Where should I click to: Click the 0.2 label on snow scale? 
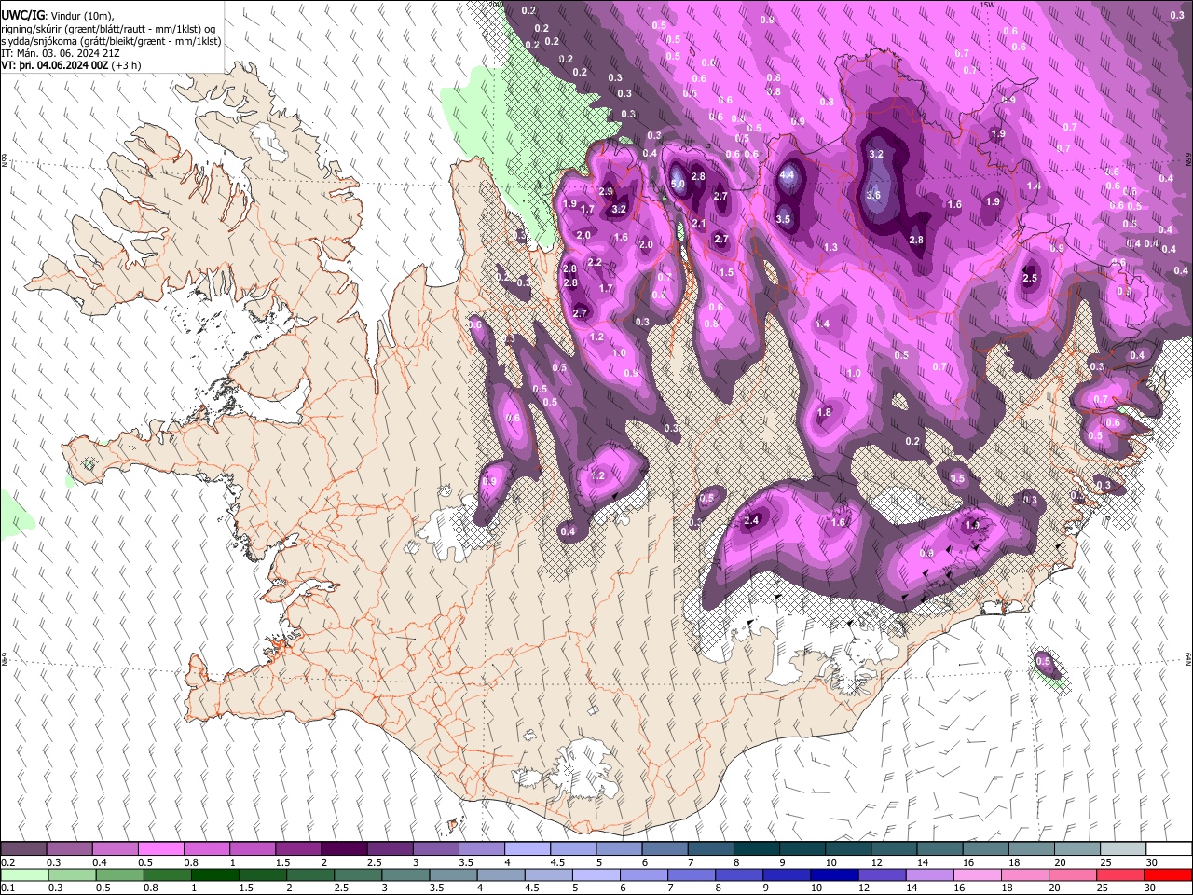[8, 863]
